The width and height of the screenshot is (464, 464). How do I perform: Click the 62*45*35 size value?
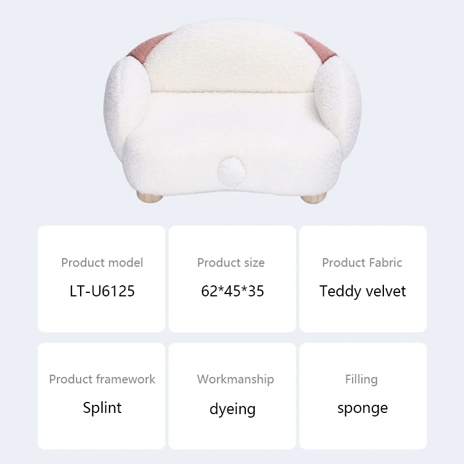tap(233, 291)
